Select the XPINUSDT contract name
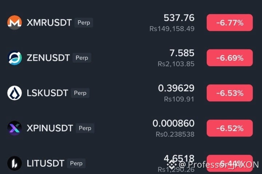The image size is (262, 174). click(x=50, y=128)
